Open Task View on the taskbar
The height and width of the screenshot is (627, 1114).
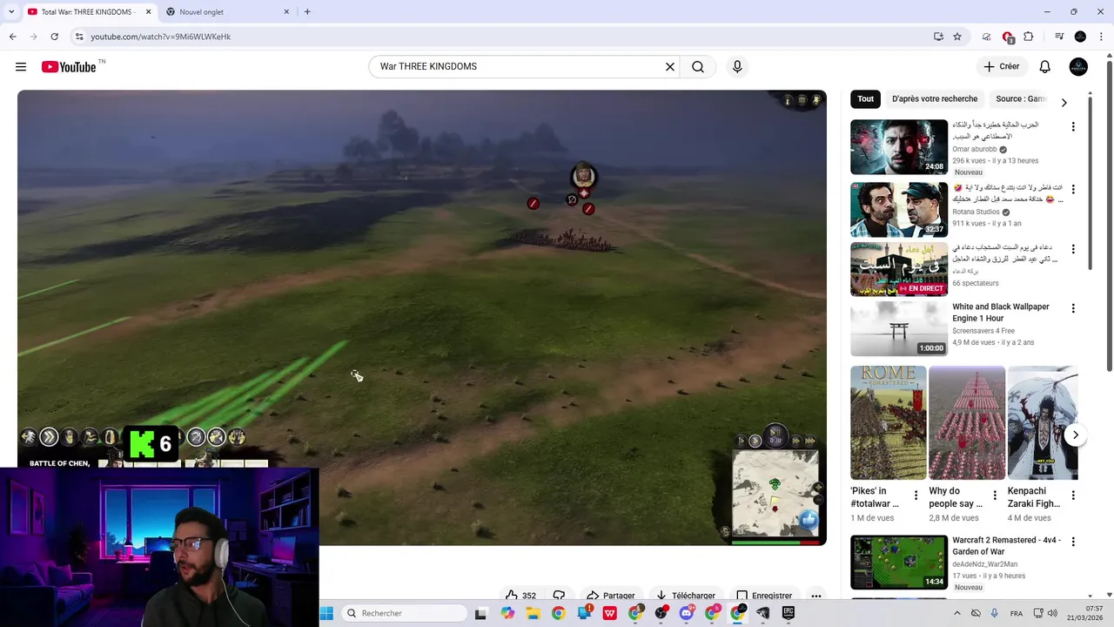point(480,613)
